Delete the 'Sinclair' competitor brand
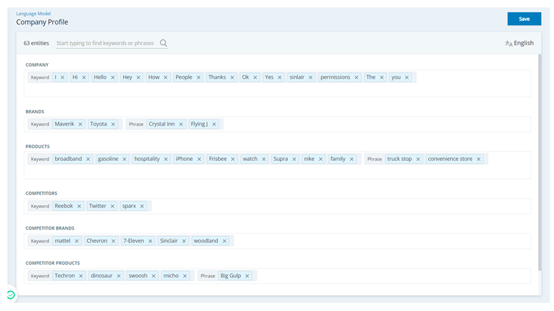 point(184,241)
